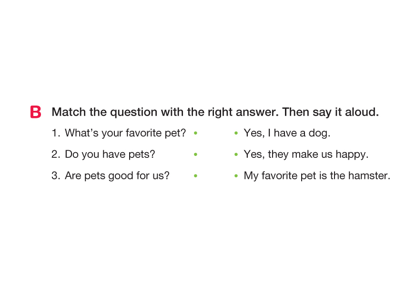The image size is (416, 291).
Task: Select question 'What's your favorite pet?'
Action: (x=125, y=133)
